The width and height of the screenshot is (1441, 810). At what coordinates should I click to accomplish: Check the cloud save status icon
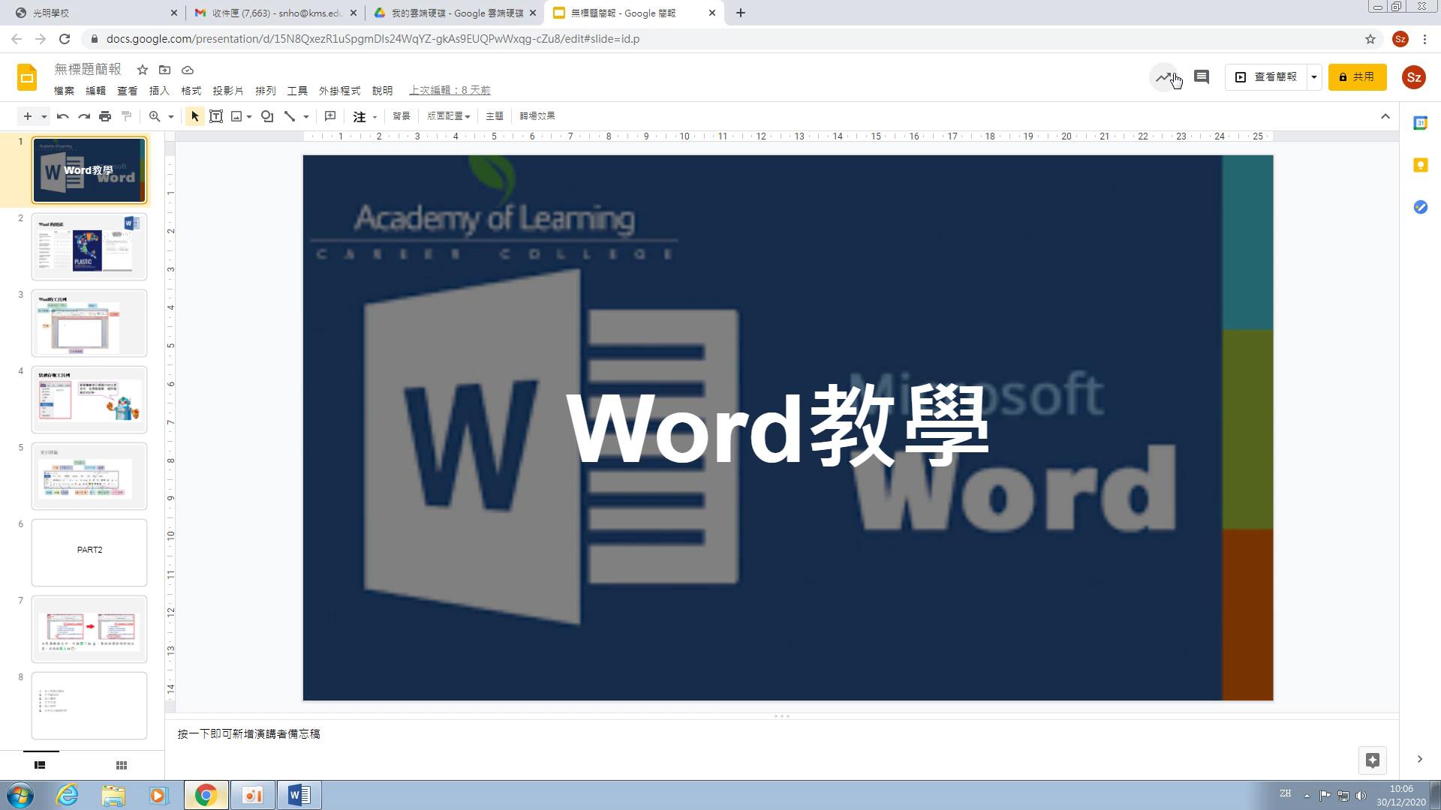pyautogui.click(x=188, y=70)
